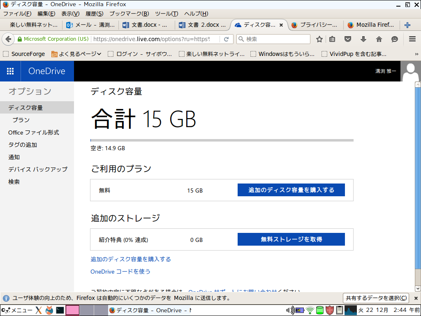Launch the terminal from the taskbar
421x316 pixels.
tap(60, 310)
